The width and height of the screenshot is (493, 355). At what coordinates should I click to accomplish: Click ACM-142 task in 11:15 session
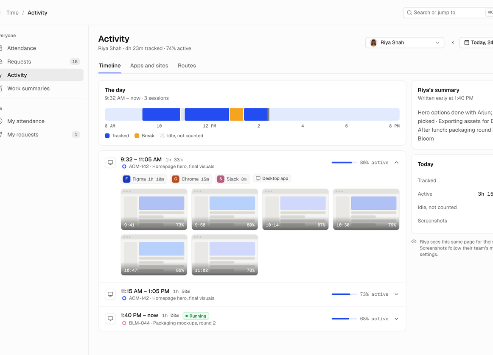click(172, 299)
